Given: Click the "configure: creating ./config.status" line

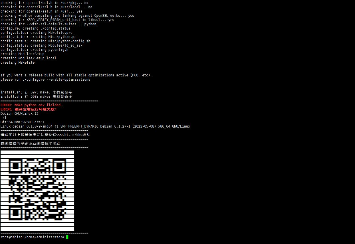Looking at the screenshot, I should [35, 28].
